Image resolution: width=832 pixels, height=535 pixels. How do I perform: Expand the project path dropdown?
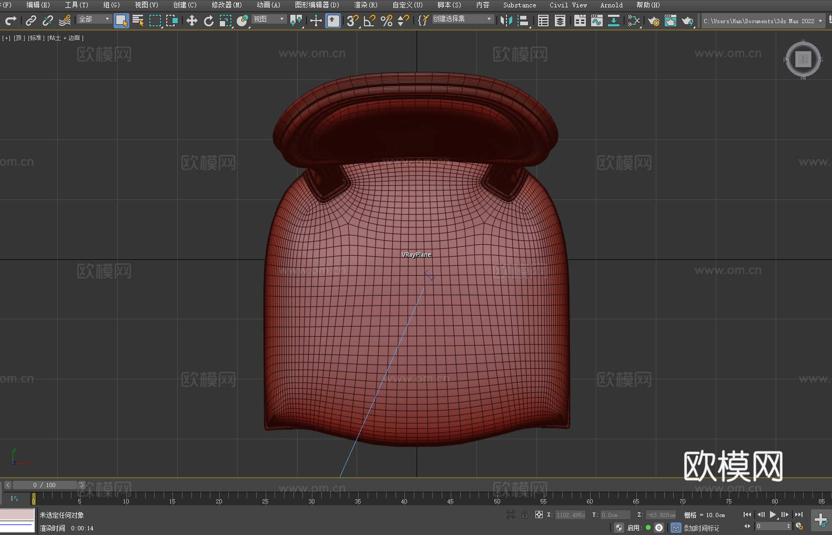tap(820, 21)
